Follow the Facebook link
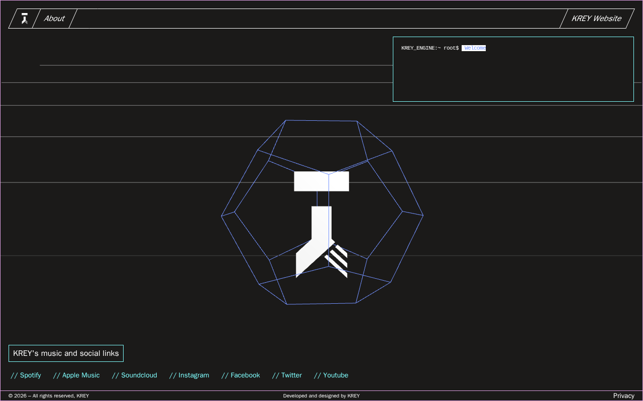Image resolution: width=643 pixels, height=401 pixels. point(241,375)
